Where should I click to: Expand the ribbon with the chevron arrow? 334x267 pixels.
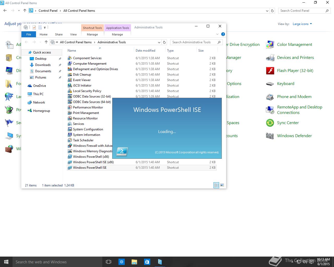(x=217, y=34)
